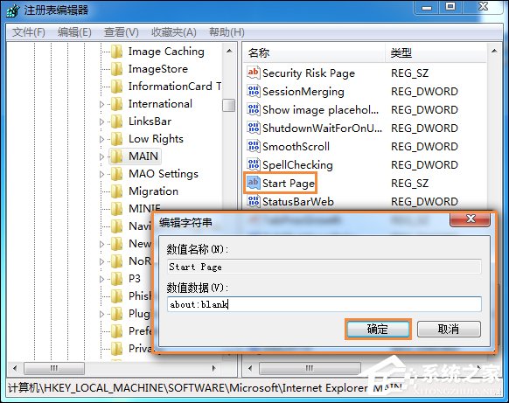The height and width of the screenshot is (403, 509).
Task: Click the values pane scroll up arrow
Action: tap(494, 51)
